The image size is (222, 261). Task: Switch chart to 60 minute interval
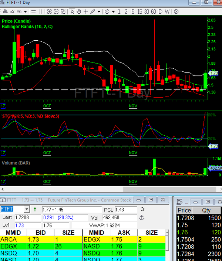coord(153,11)
